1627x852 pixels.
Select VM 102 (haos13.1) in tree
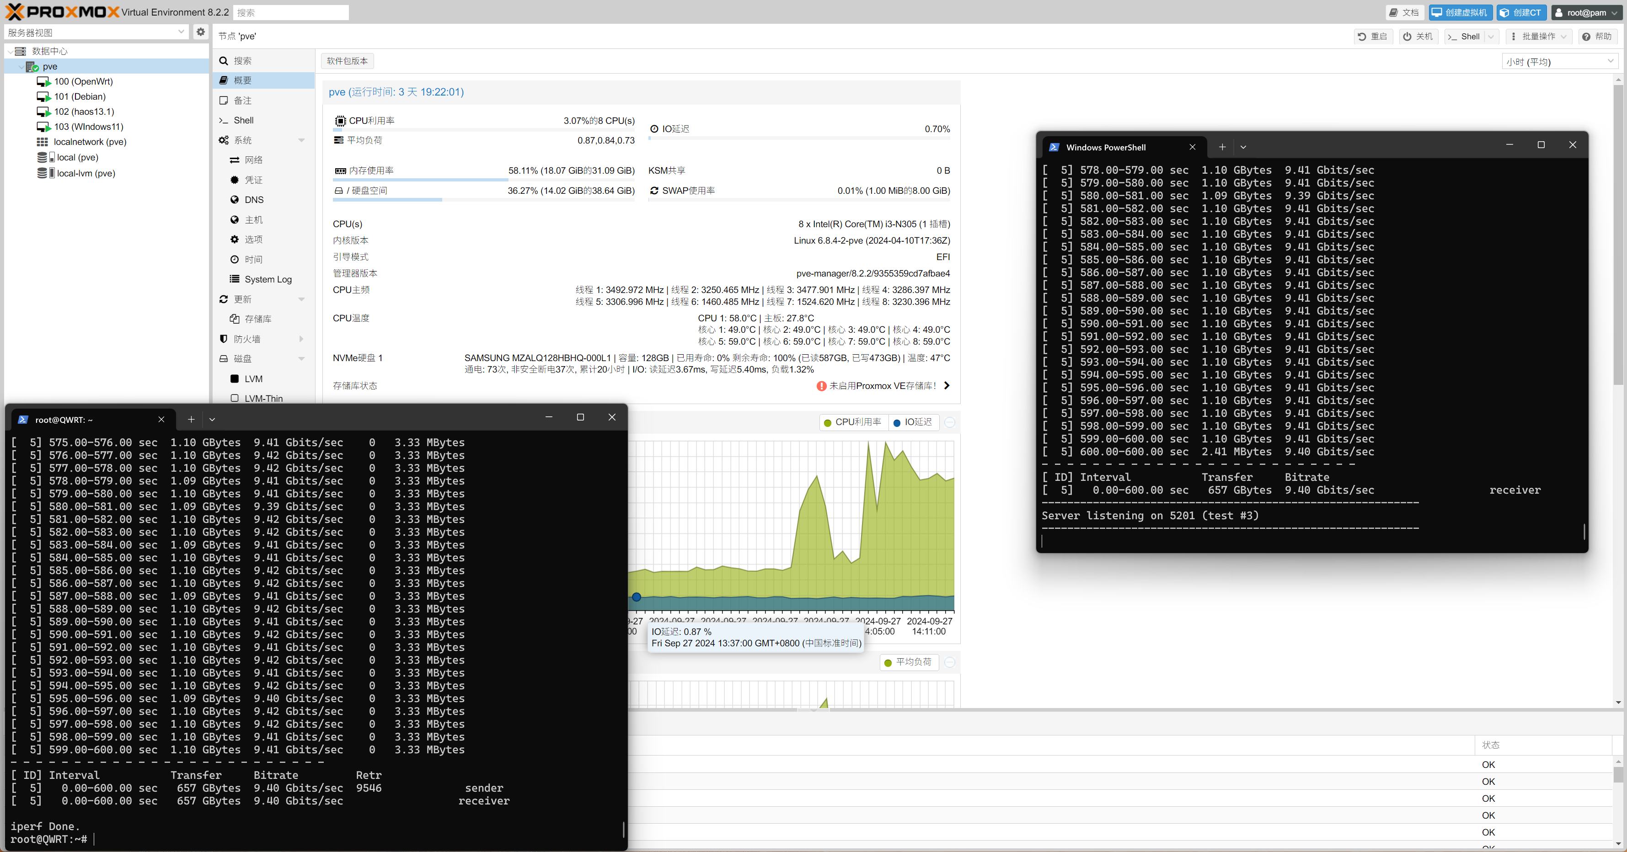(83, 112)
